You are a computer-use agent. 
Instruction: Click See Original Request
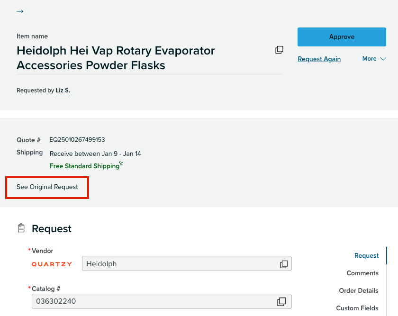coord(47,187)
